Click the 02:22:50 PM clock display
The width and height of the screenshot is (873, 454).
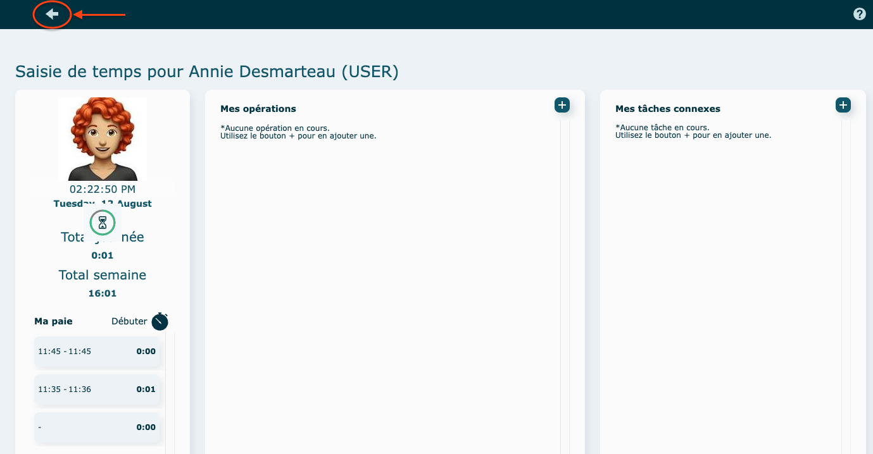[x=103, y=189]
